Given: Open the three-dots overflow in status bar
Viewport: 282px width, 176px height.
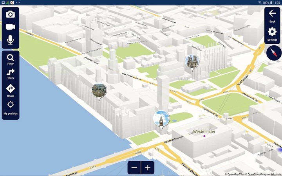Looking at the screenshot, I should click(x=18, y=2).
